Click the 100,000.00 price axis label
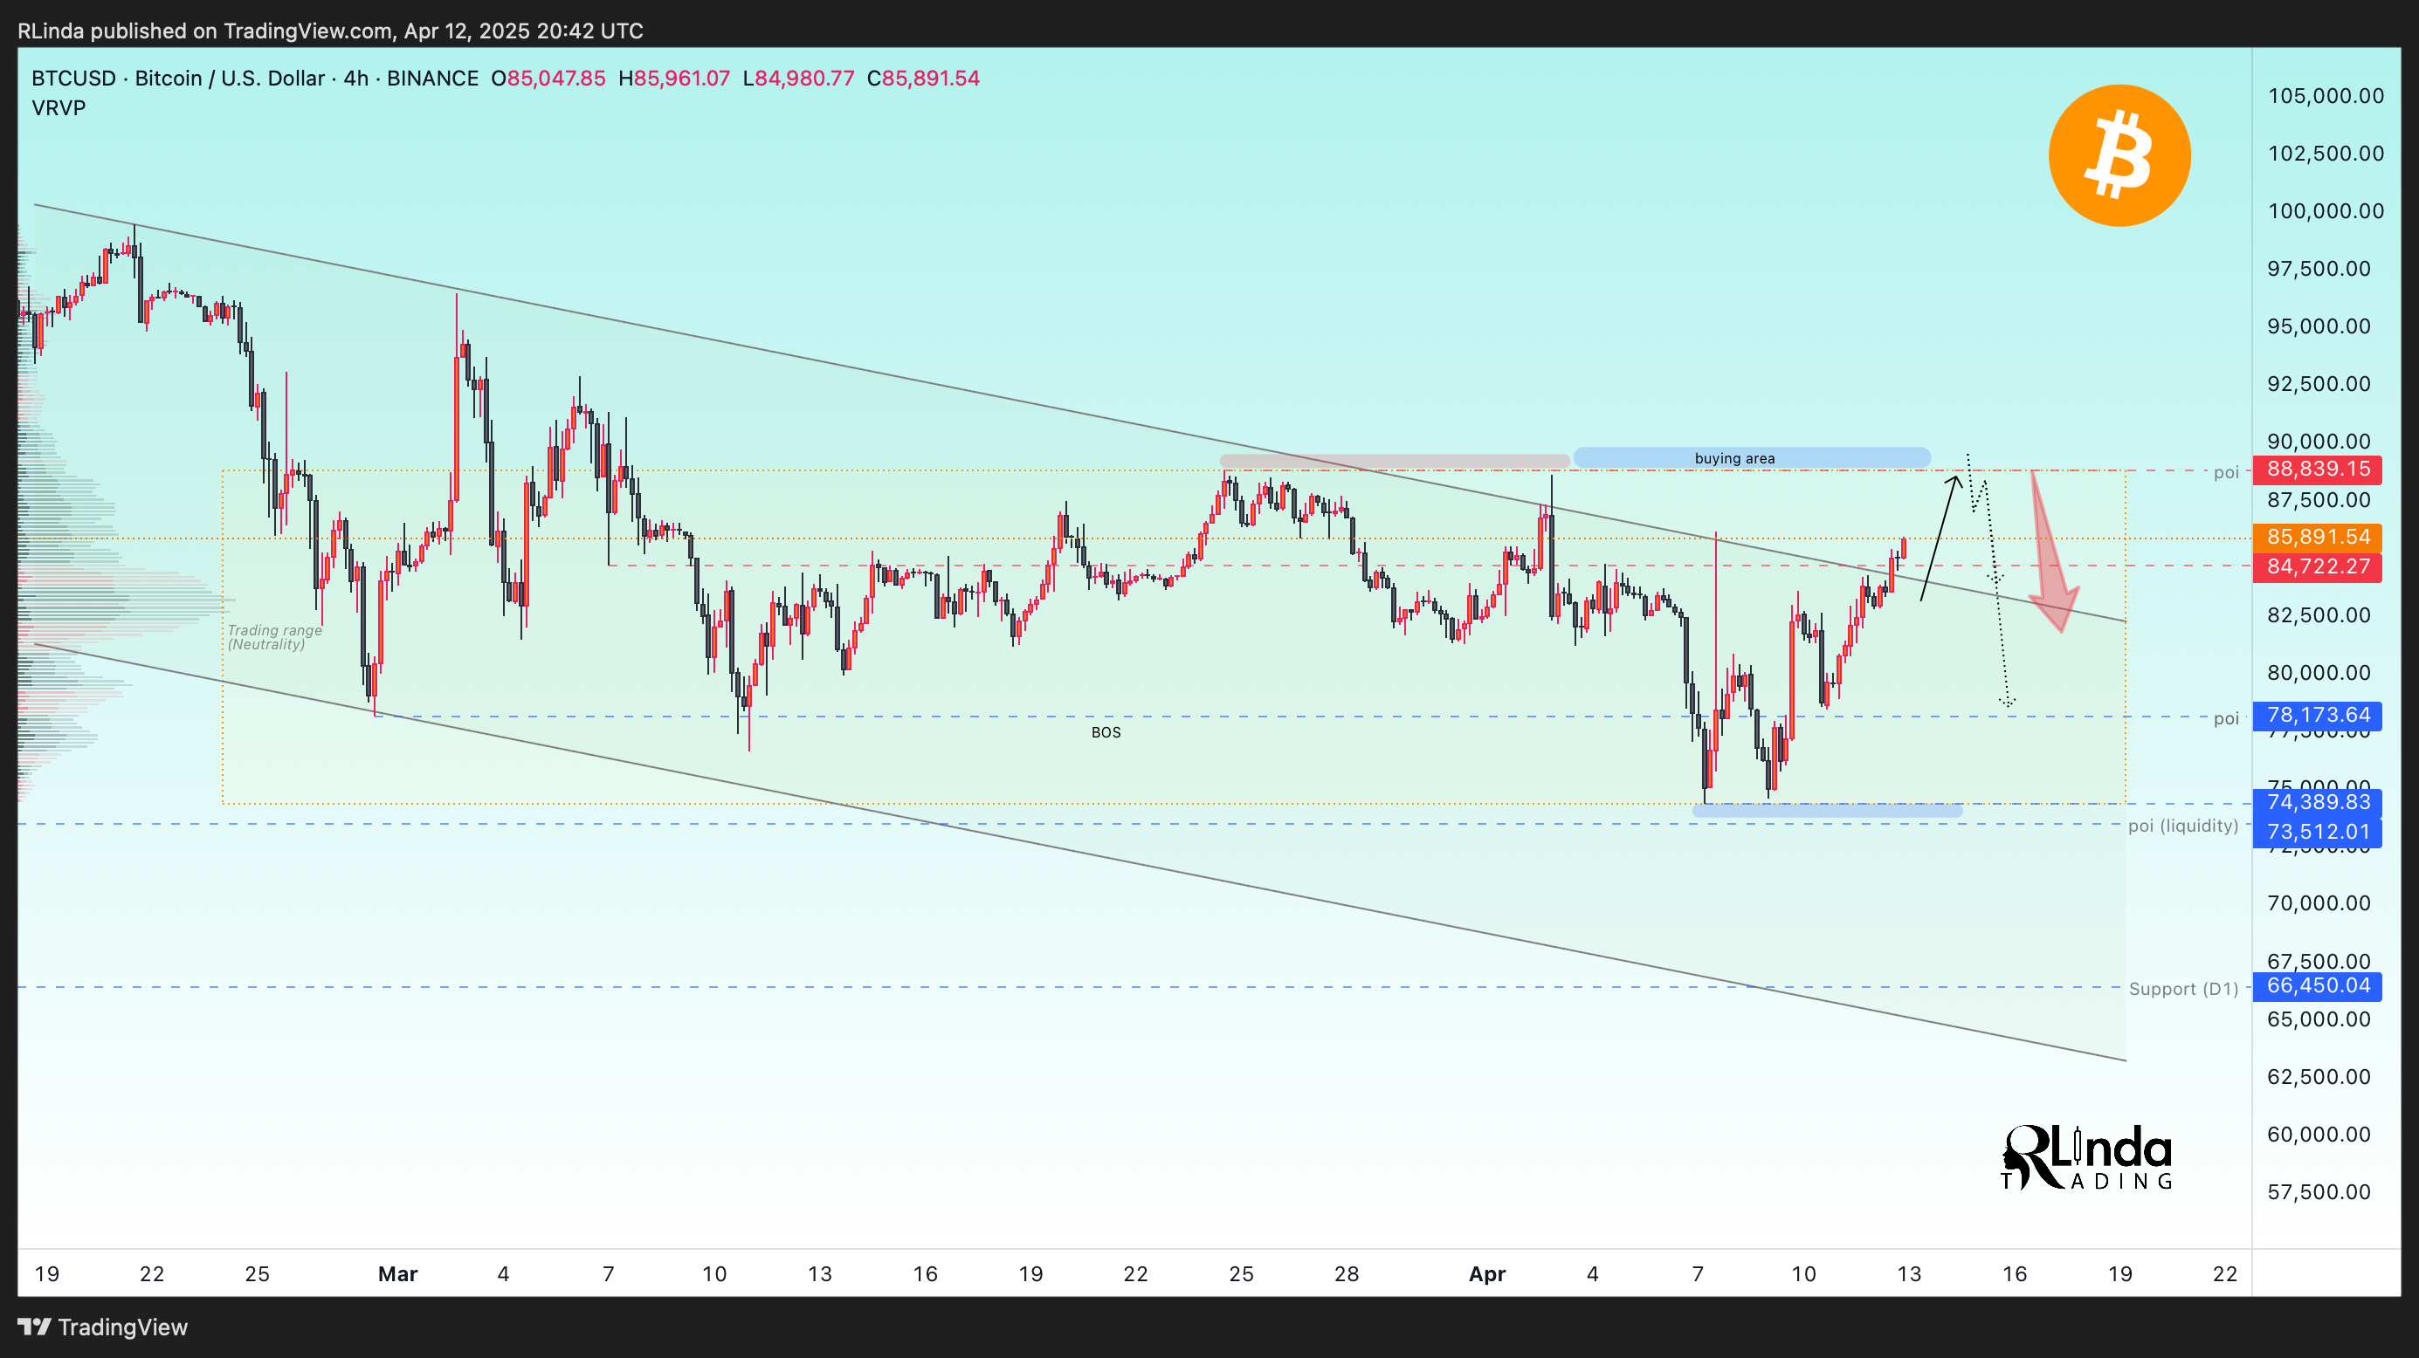The height and width of the screenshot is (1358, 2419). tap(2325, 211)
